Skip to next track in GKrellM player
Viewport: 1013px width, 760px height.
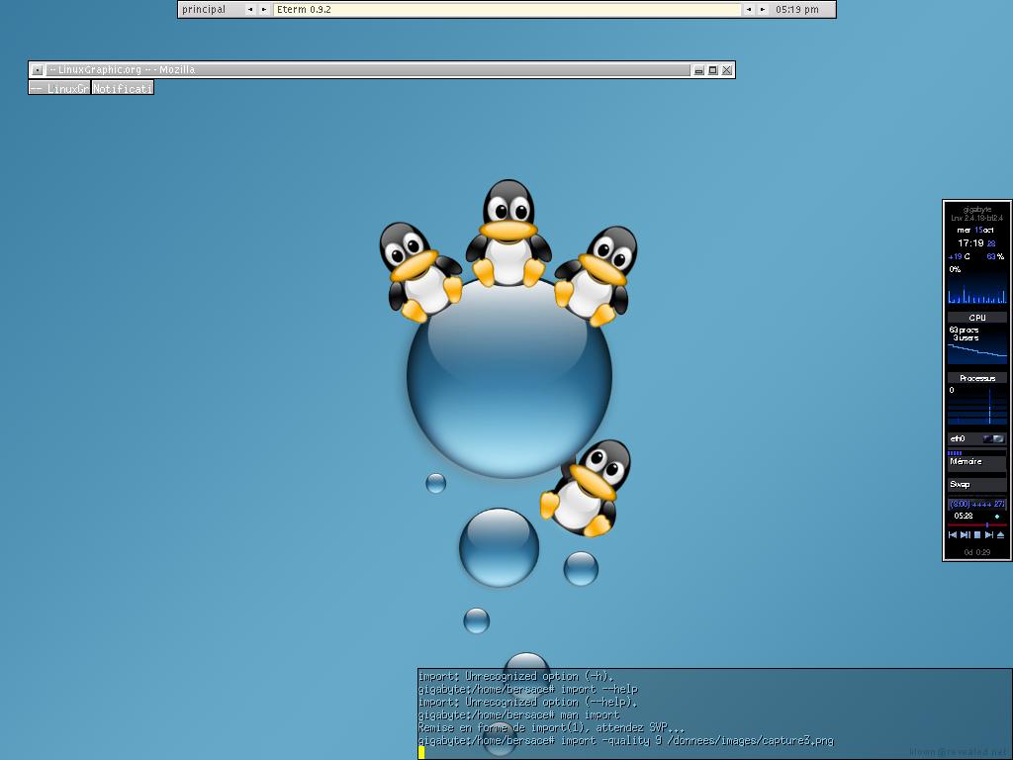[989, 535]
